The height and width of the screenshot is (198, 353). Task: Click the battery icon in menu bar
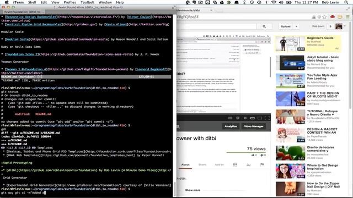pyautogui.click(x=289, y=2)
